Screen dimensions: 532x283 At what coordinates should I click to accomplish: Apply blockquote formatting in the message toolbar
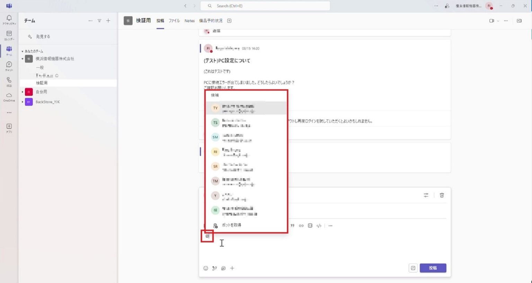click(292, 226)
